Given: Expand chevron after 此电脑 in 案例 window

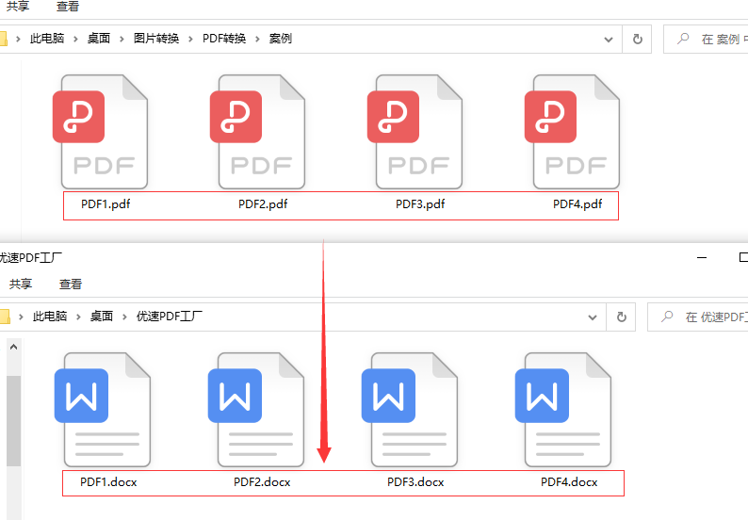Looking at the screenshot, I should [x=75, y=40].
